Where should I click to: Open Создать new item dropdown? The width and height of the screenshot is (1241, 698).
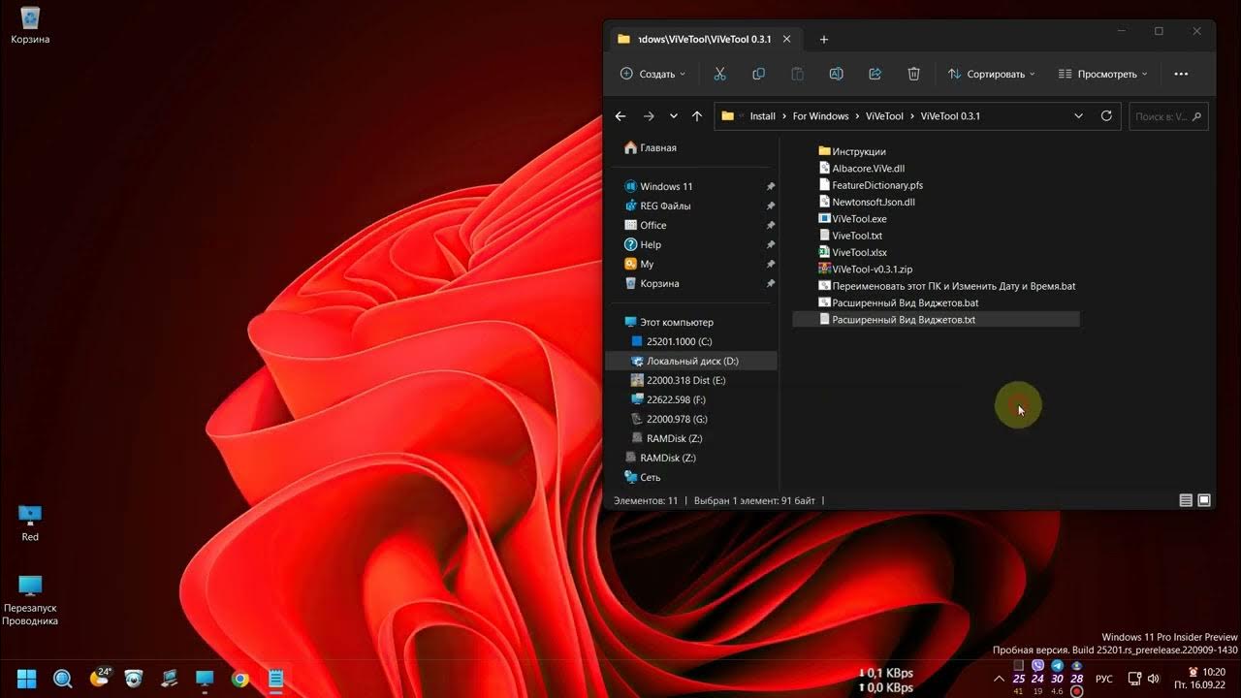tap(652, 74)
